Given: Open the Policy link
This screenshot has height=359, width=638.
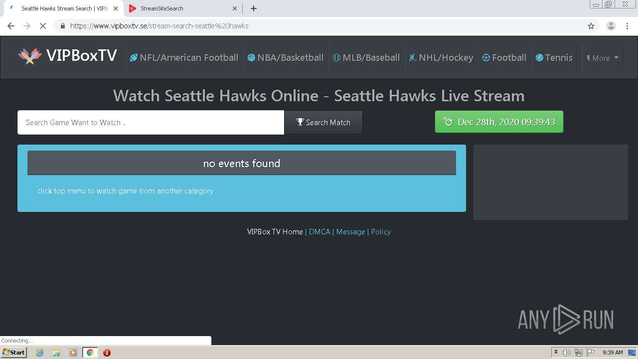Looking at the screenshot, I should coord(381,232).
